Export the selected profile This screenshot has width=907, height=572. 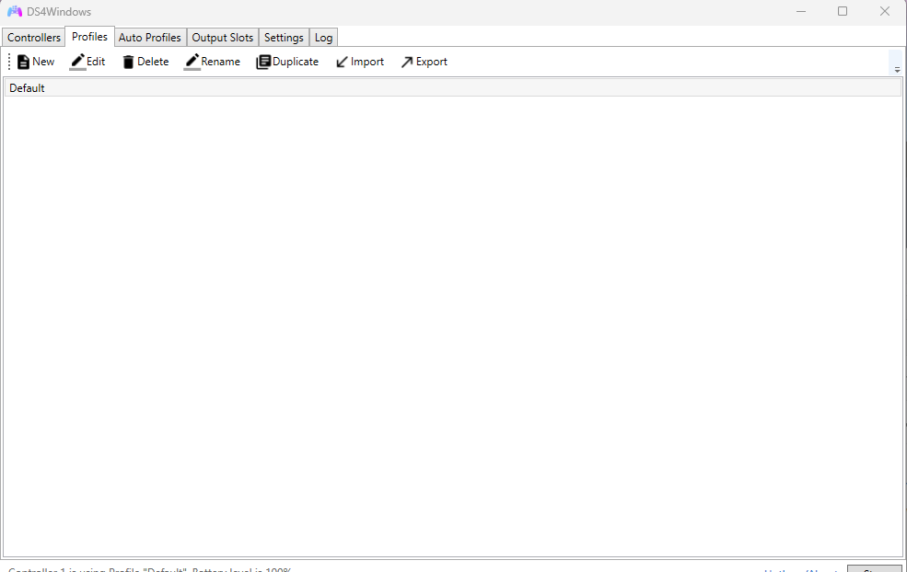pos(424,62)
